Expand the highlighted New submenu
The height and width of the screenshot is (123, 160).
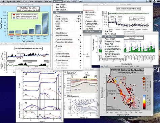(68, 12)
